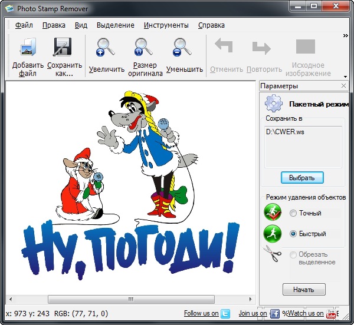Click the Пакетный режим gear icon
The image size is (354, 325).
pyautogui.click(x=274, y=104)
